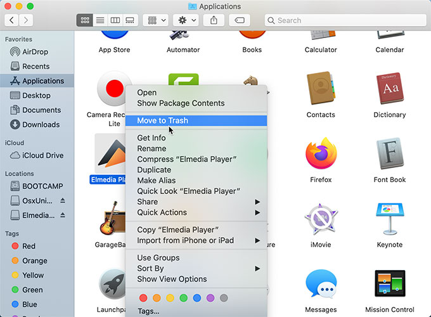Open the Firefox application icon
Image resolution: width=431 pixels, height=317 pixels.
click(321, 155)
